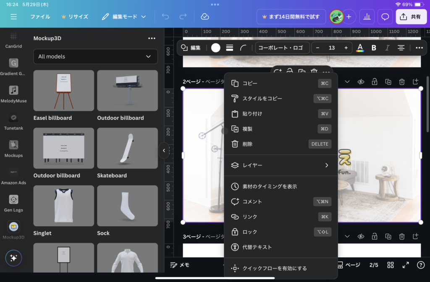This screenshot has height=282, width=430.
Task: Choose 素材のタイミングを表示 menu item
Action: pyautogui.click(x=281, y=186)
